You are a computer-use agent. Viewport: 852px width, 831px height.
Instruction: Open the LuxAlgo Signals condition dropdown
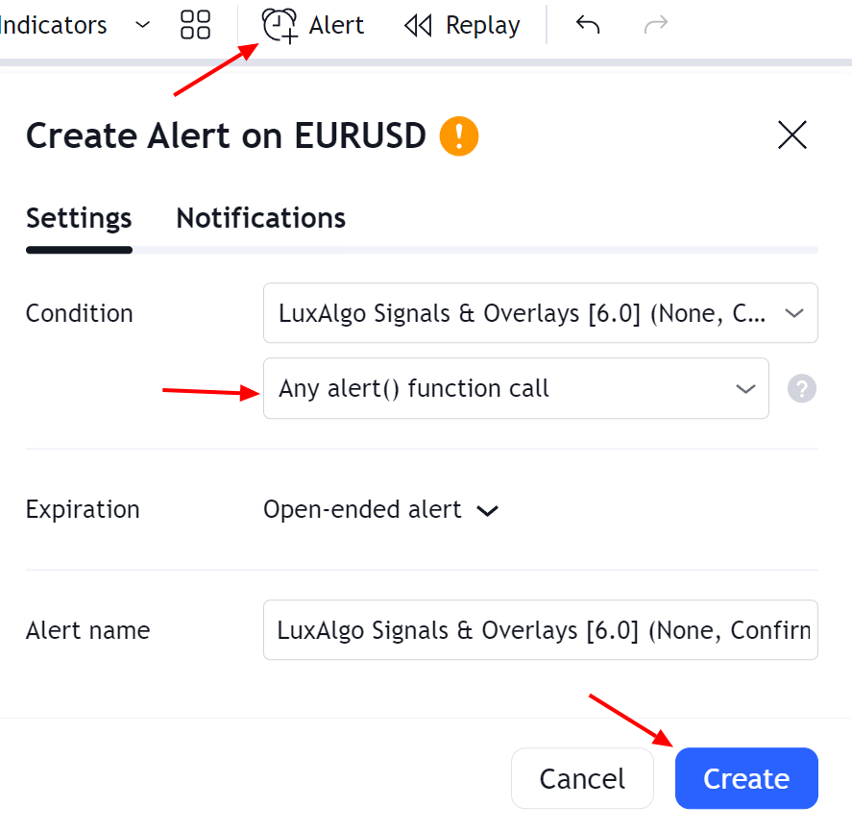coord(541,313)
